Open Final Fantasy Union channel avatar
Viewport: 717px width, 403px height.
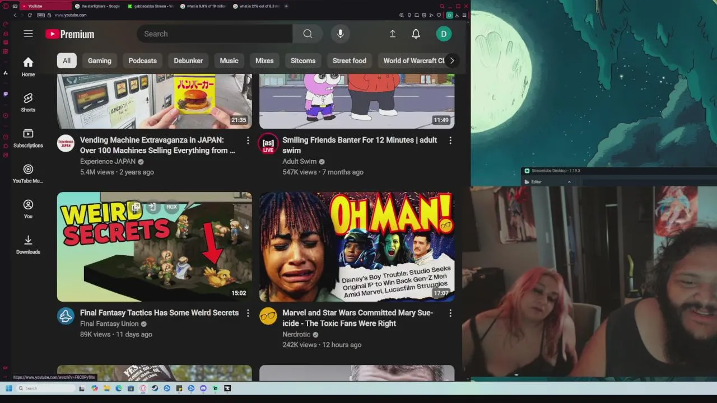(x=66, y=316)
